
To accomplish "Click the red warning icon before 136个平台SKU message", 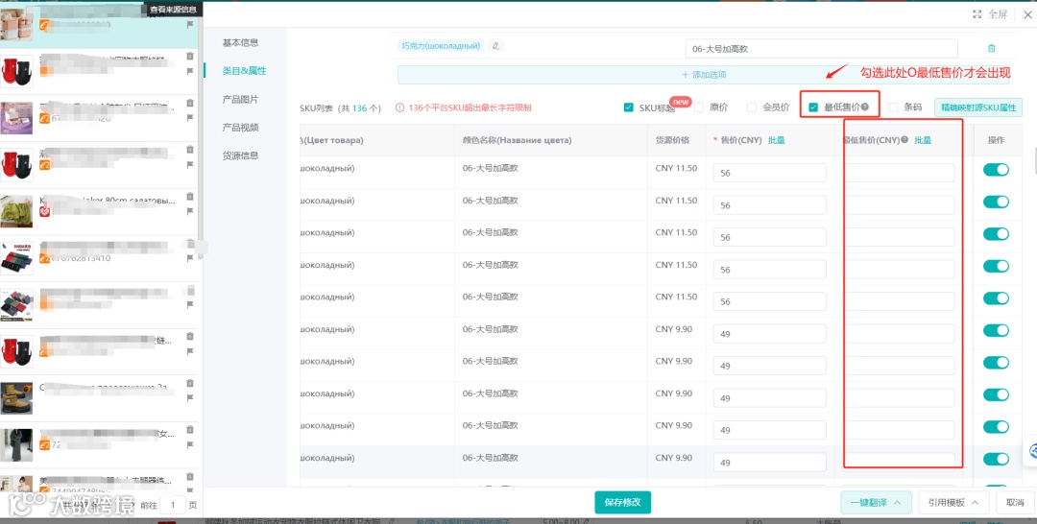I will click(399, 107).
